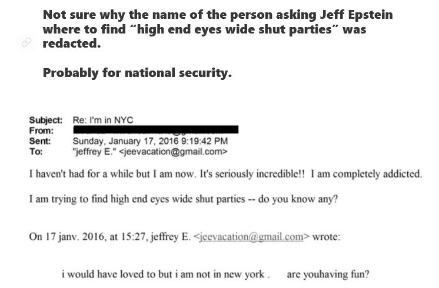Click the "Probably for national security." line
This screenshot has height=288, width=439.
(x=137, y=73)
